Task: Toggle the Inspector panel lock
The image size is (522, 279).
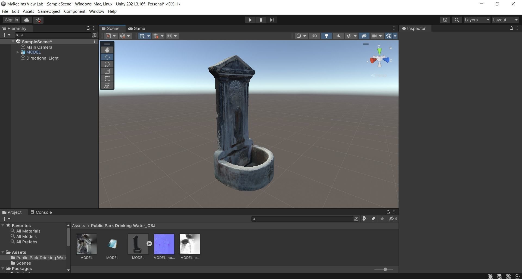Action: click(511, 28)
